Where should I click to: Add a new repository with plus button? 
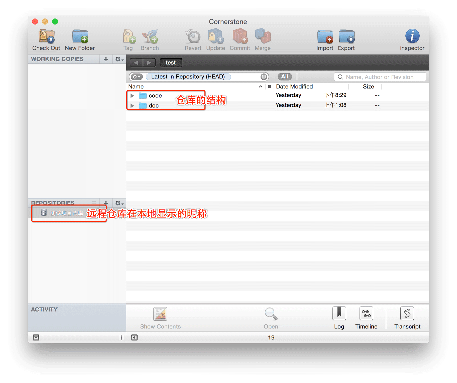point(106,203)
